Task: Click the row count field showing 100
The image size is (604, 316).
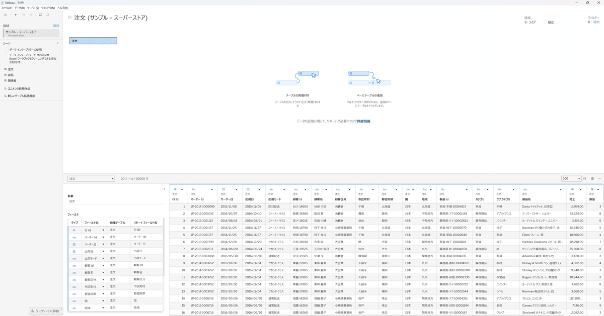Action: 571,178
